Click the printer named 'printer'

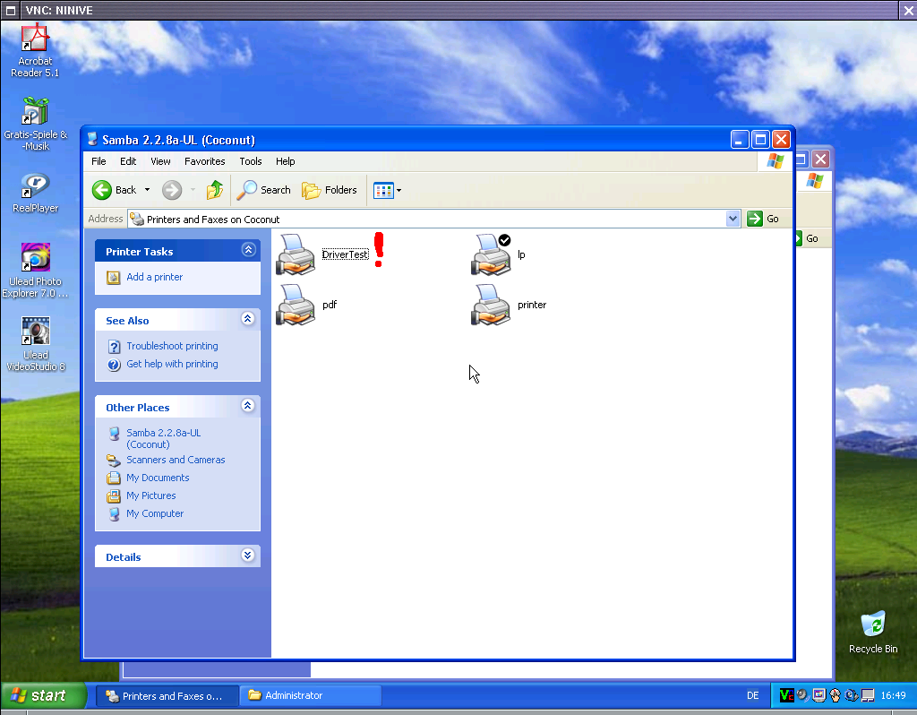click(x=491, y=305)
